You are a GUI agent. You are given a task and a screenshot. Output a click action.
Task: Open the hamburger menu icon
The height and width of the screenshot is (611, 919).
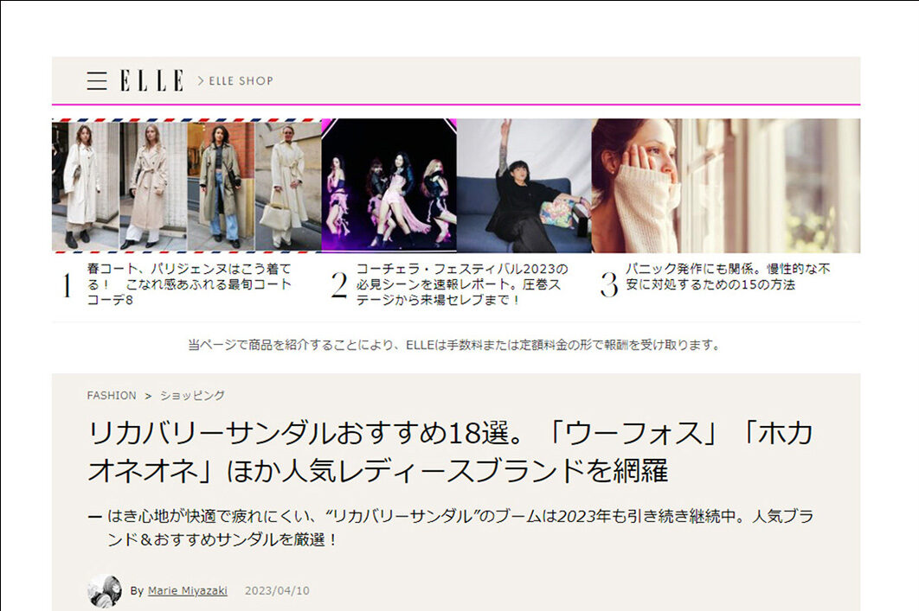click(97, 81)
